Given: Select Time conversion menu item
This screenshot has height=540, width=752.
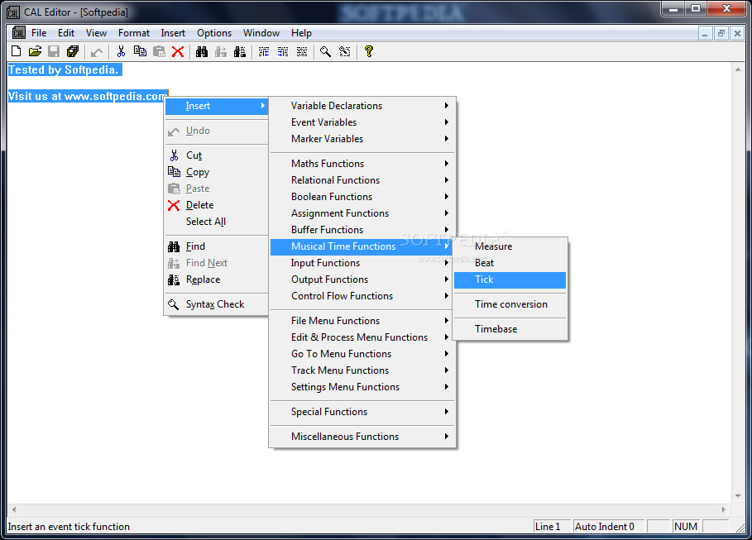Looking at the screenshot, I should (x=510, y=304).
